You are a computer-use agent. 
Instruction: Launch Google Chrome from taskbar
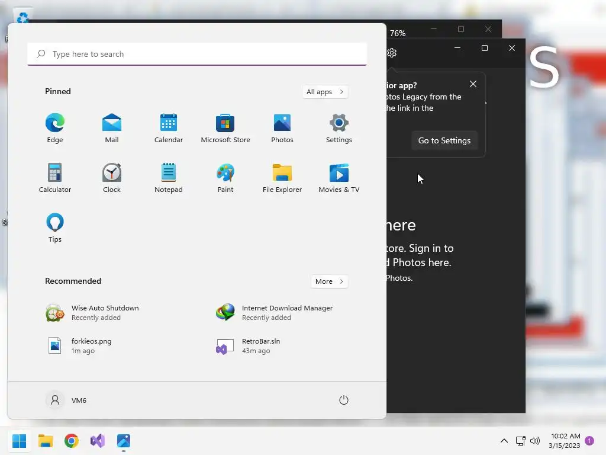[x=72, y=441]
